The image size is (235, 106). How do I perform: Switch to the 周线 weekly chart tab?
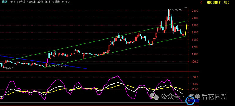[x=5, y=2]
